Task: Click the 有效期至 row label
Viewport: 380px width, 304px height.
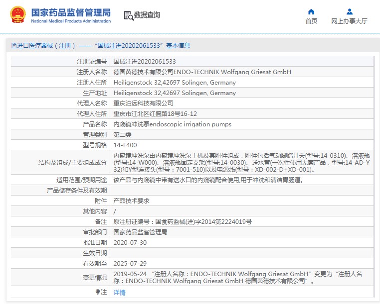Action: [95, 263]
